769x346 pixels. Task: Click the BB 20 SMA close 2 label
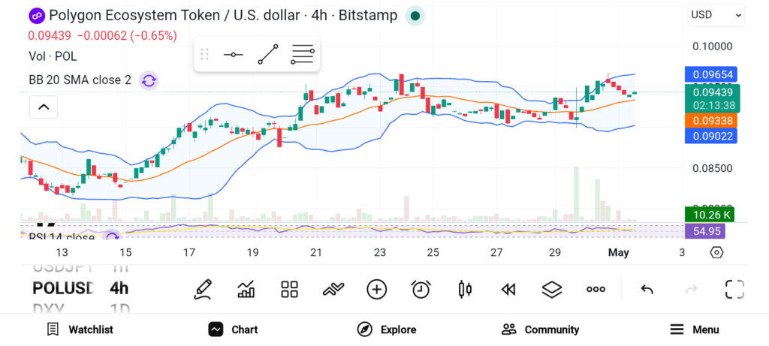80,80
